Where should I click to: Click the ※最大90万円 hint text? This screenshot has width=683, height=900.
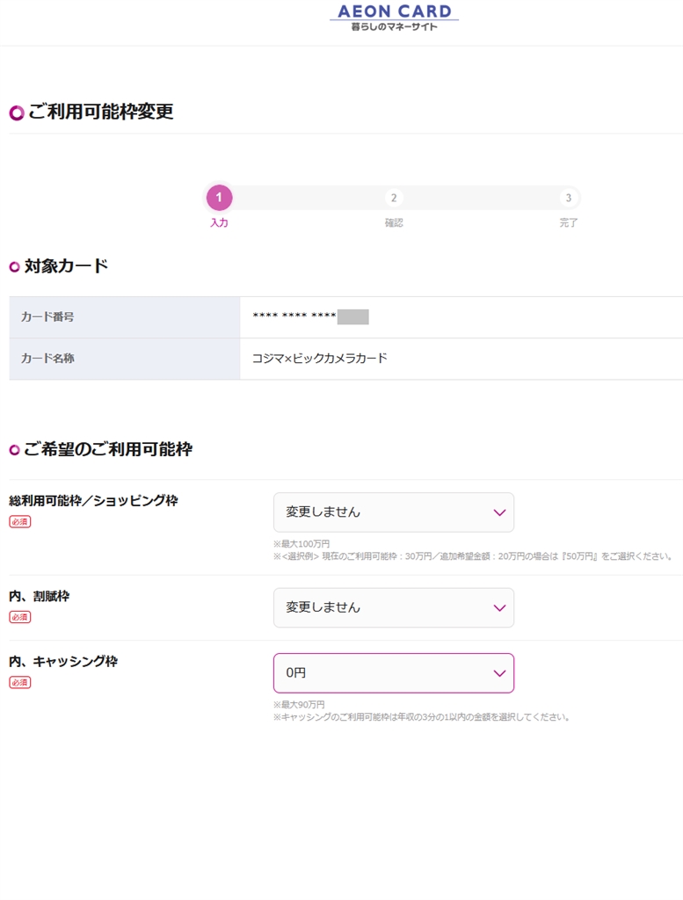[299, 705]
